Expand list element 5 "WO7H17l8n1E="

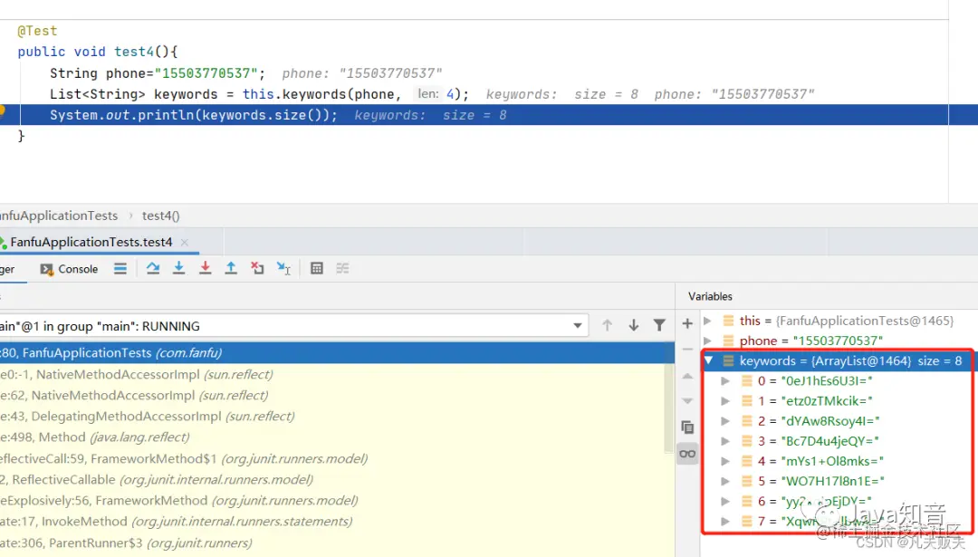pos(724,481)
